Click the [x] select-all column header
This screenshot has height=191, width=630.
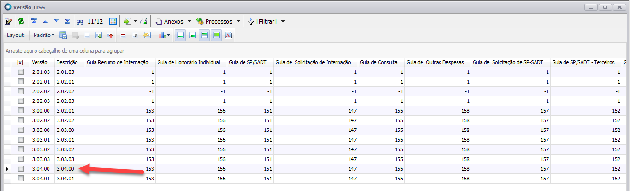click(x=20, y=62)
